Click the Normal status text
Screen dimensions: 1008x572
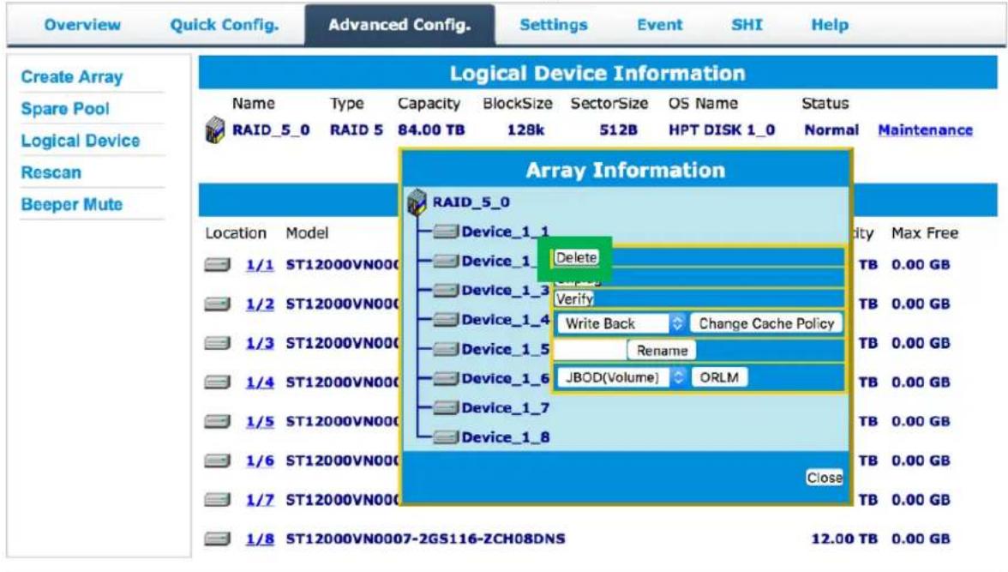click(831, 130)
